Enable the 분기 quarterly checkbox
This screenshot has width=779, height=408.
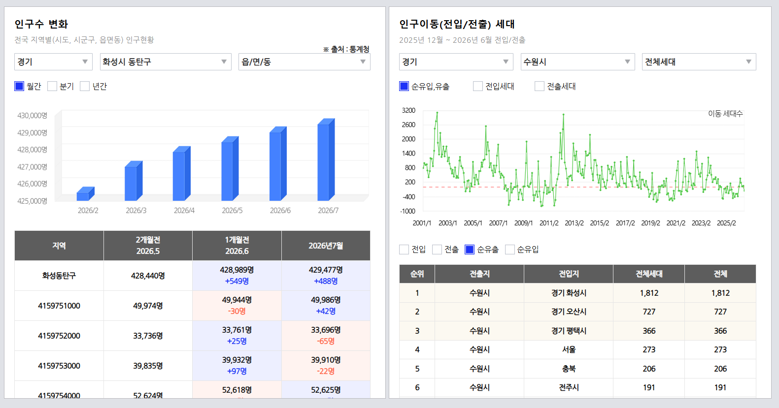tap(52, 86)
